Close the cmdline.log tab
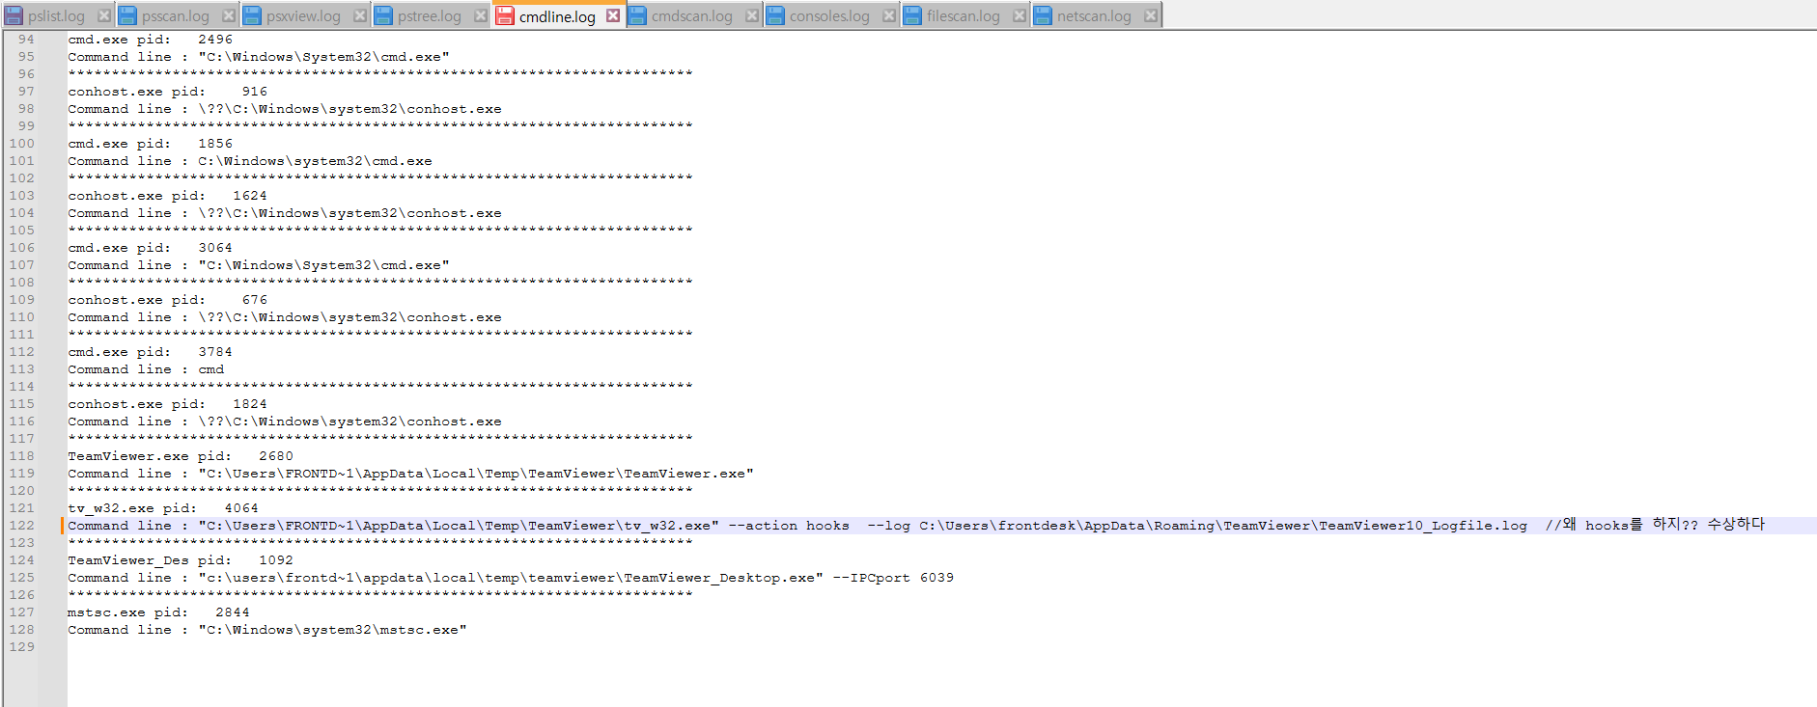Viewport: 1817px width, 707px height. click(x=613, y=15)
